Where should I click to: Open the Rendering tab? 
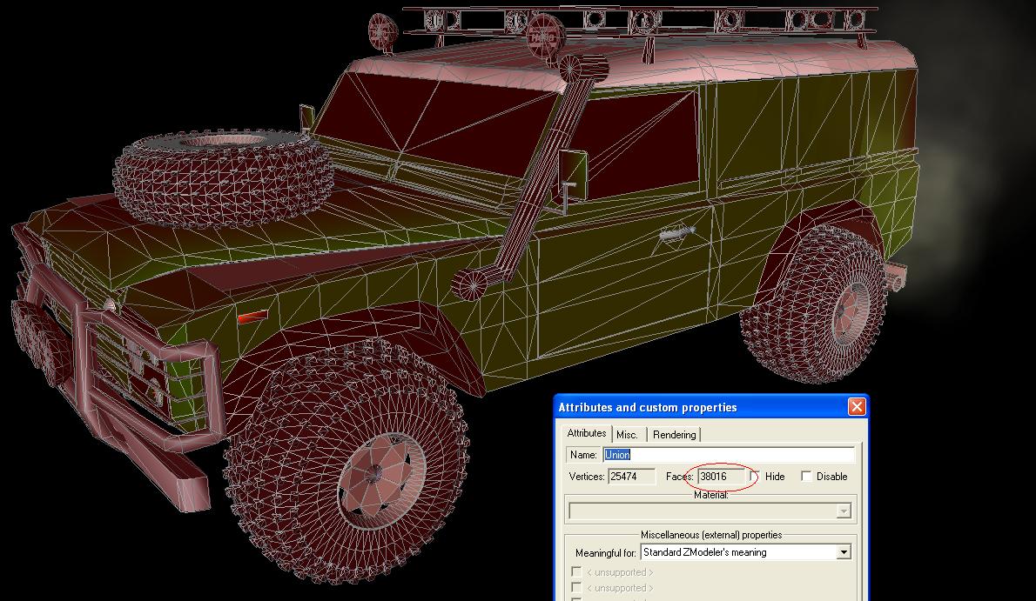click(x=674, y=434)
